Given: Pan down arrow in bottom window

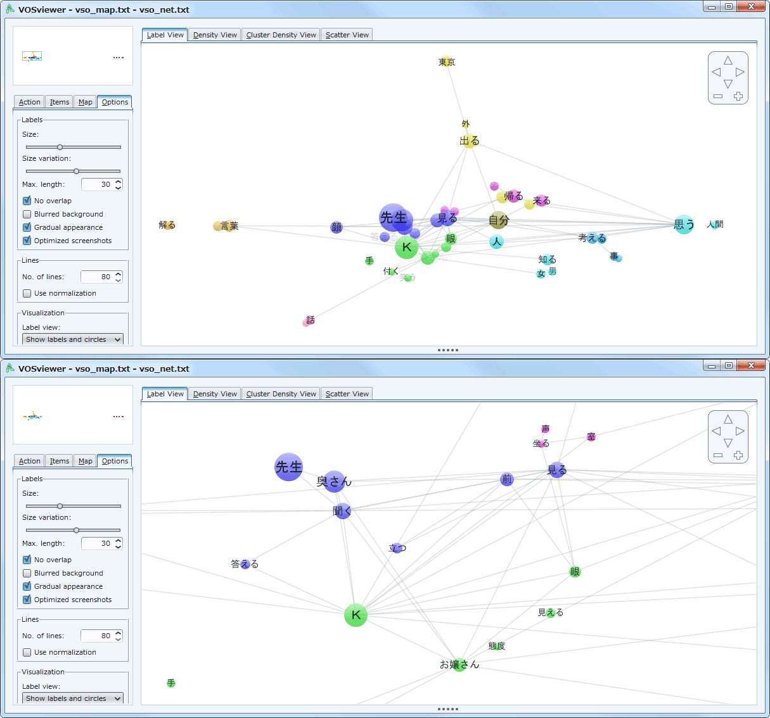Looking at the screenshot, I should coord(728,443).
